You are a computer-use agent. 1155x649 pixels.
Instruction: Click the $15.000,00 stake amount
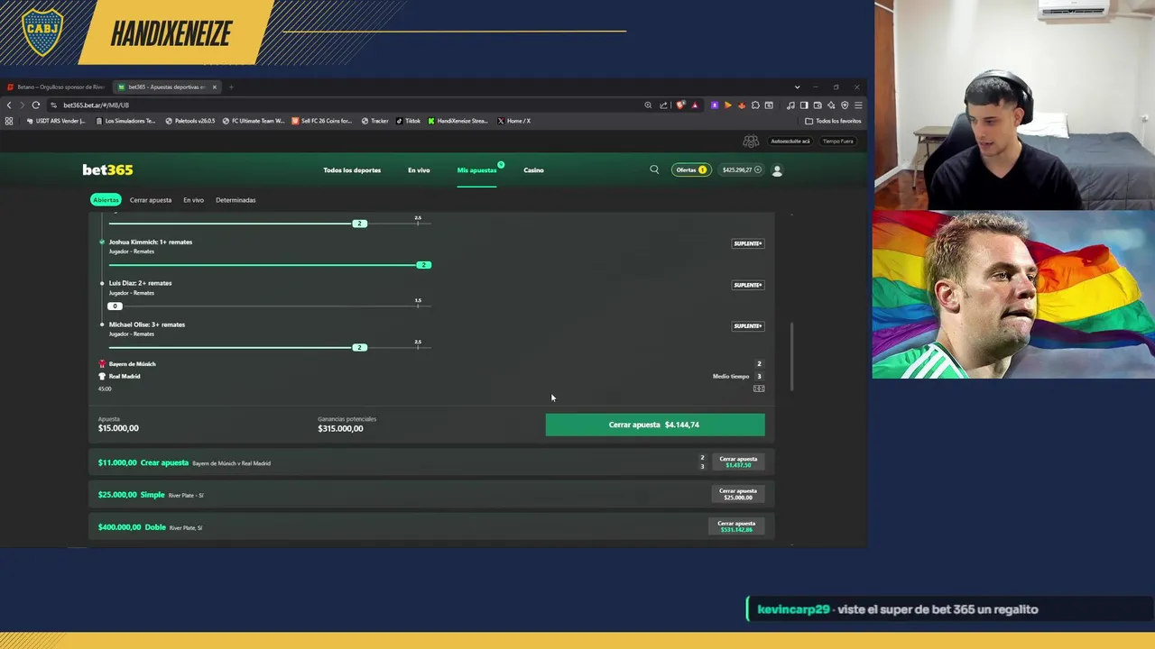[x=118, y=429]
